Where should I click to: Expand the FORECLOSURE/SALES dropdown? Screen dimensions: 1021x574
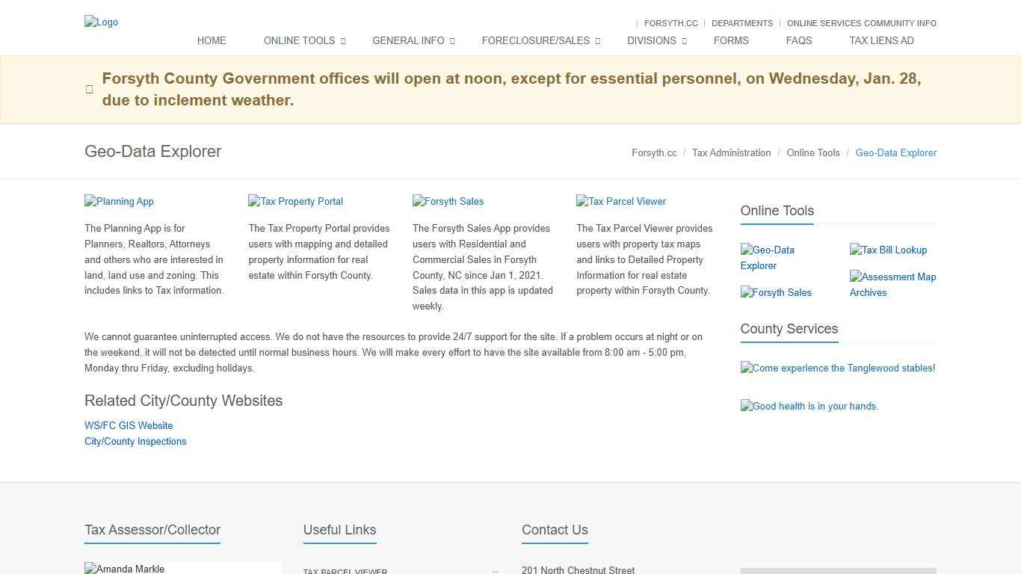click(x=535, y=40)
